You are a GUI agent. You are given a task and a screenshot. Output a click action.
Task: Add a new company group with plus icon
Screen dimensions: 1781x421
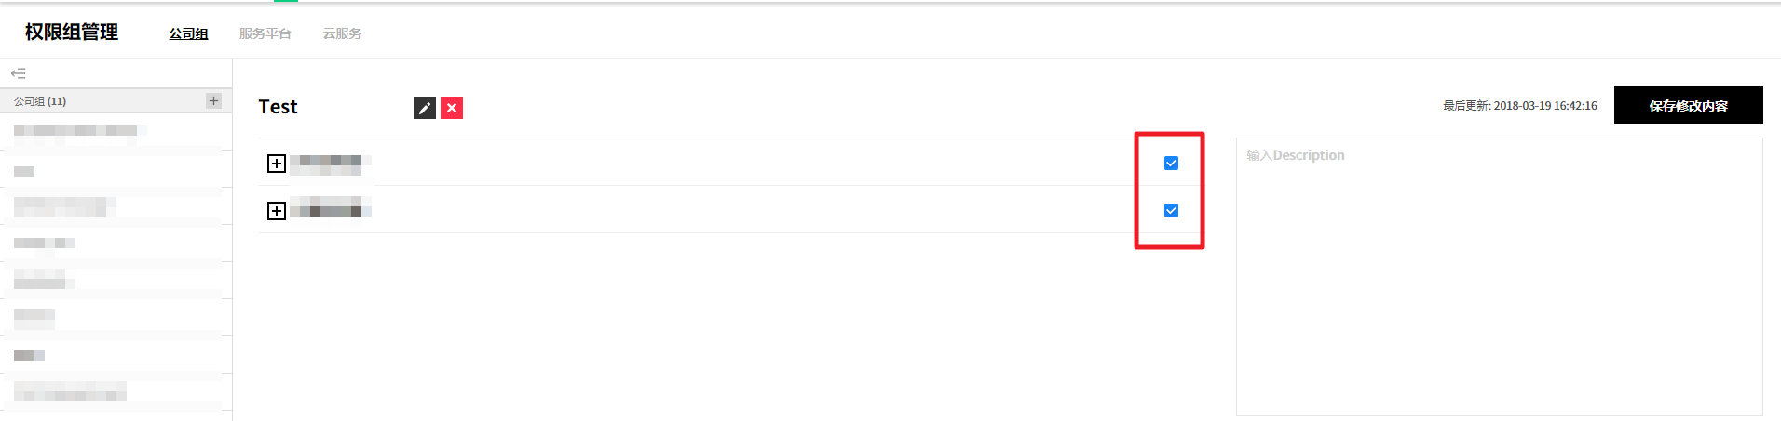(x=213, y=100)
